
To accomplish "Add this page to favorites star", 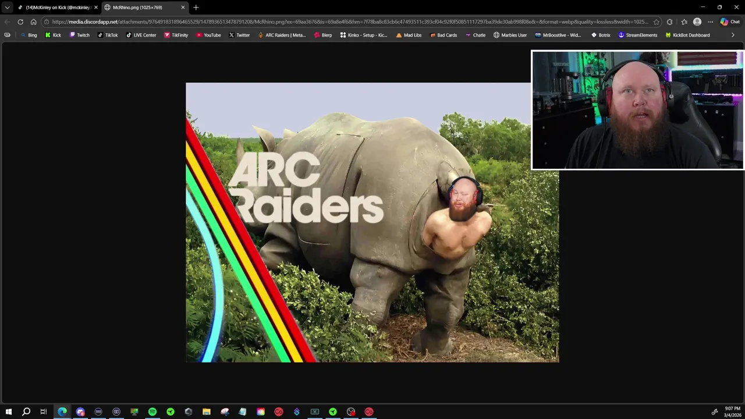I will (656, 22).
